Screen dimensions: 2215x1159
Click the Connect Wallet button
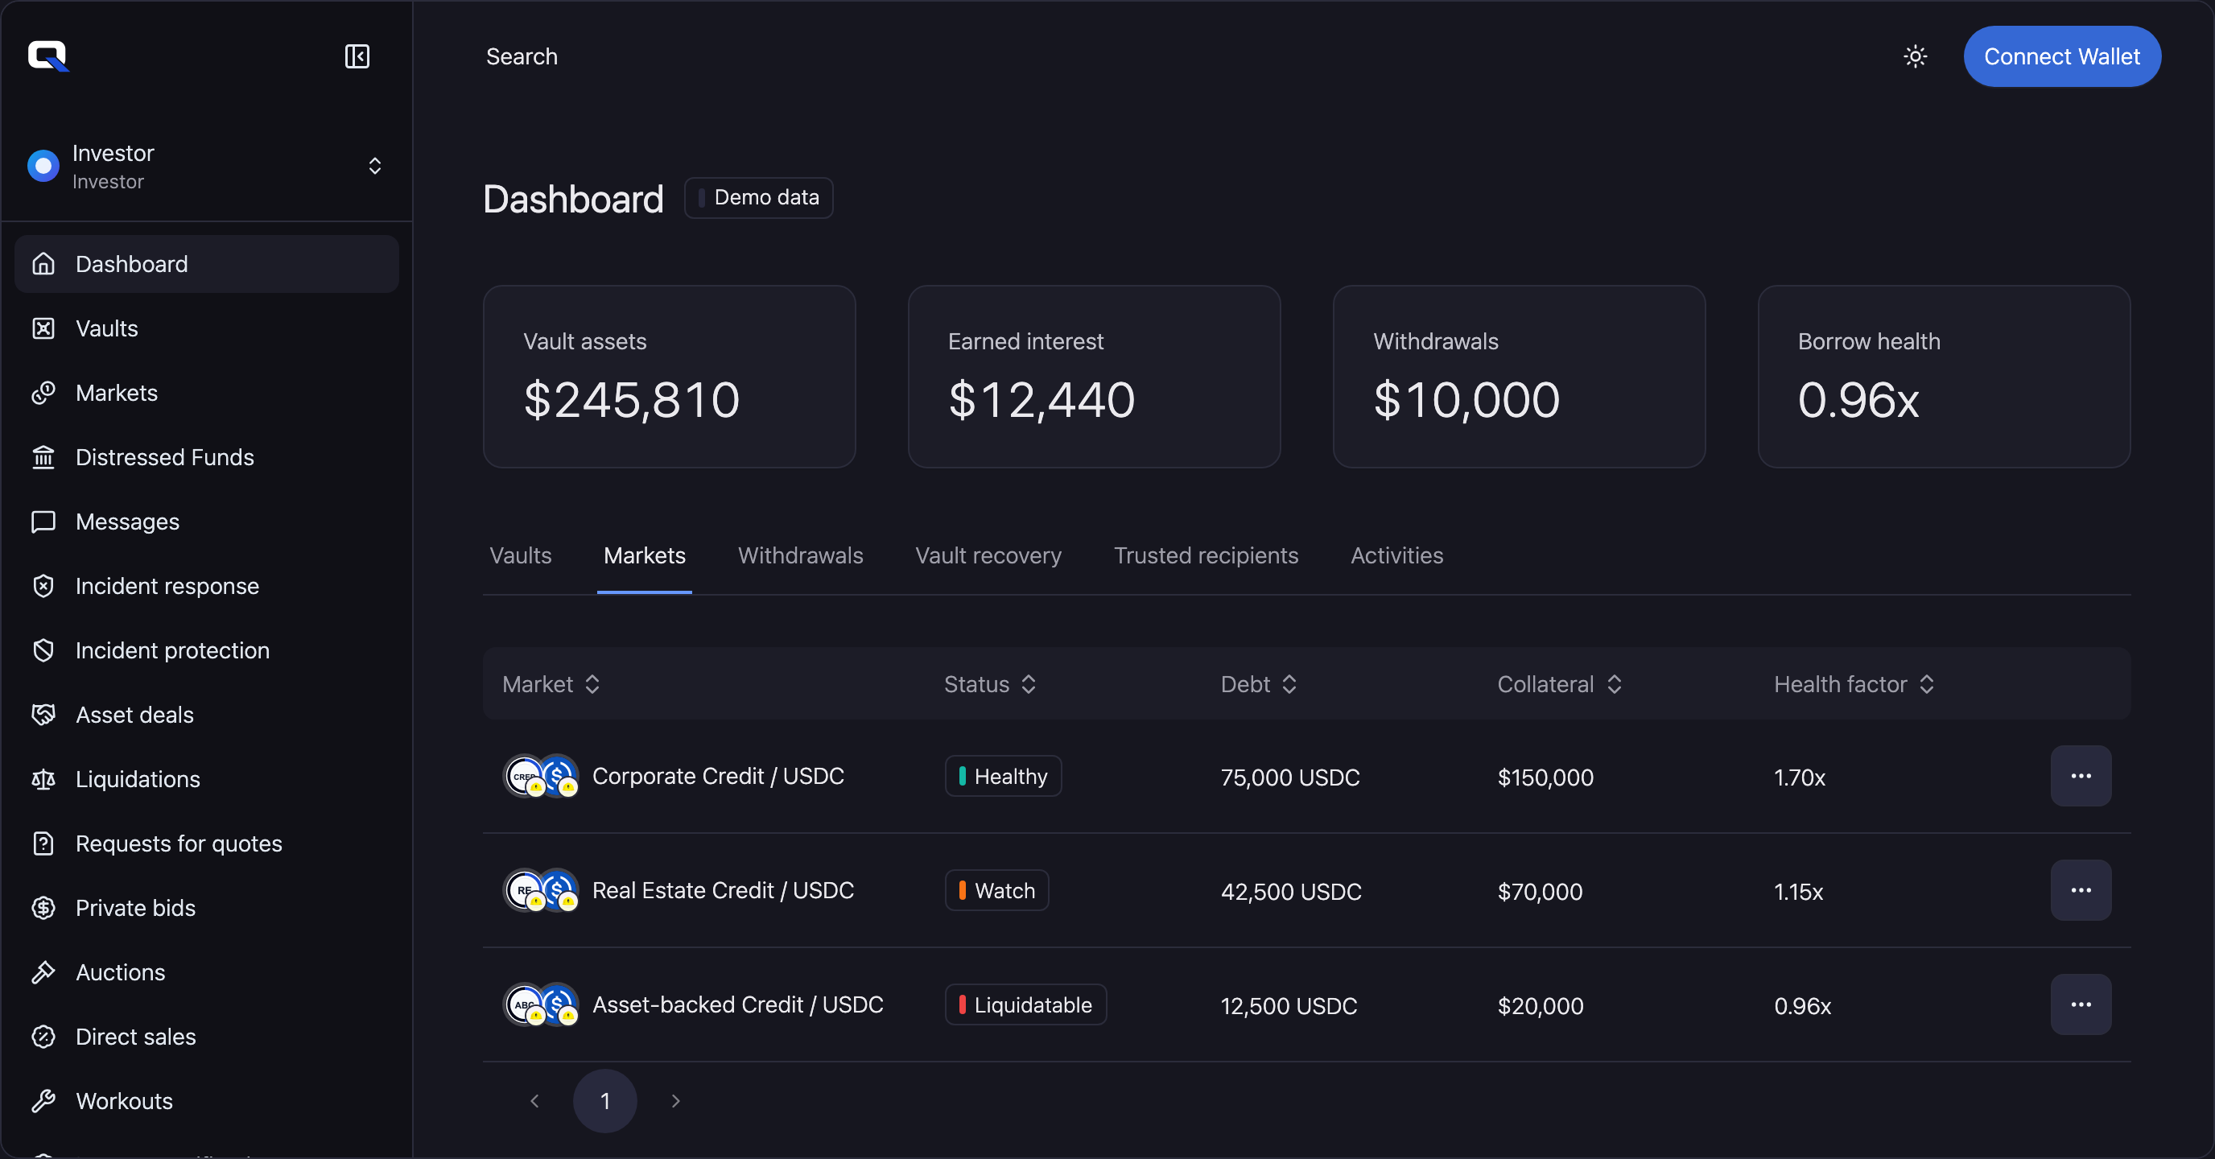[2061, 57]
